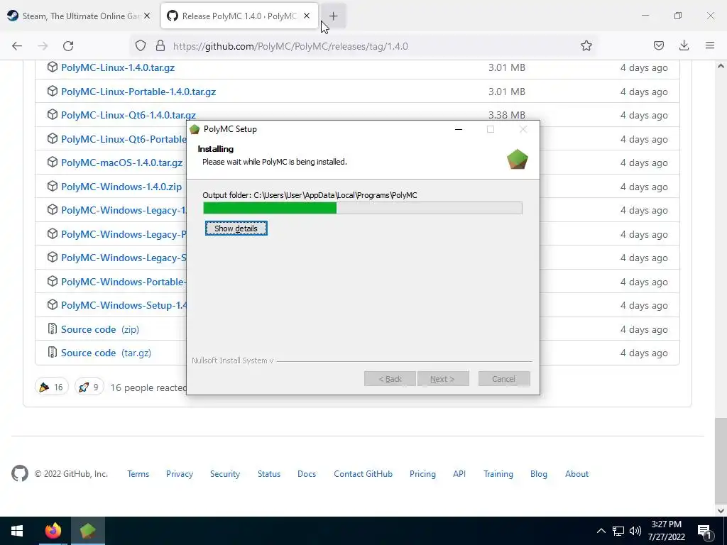Viewport: 727px width, 545px height.
Task: Click zip file icon beside Source code (zip)
Action: [x=53, y=329]
